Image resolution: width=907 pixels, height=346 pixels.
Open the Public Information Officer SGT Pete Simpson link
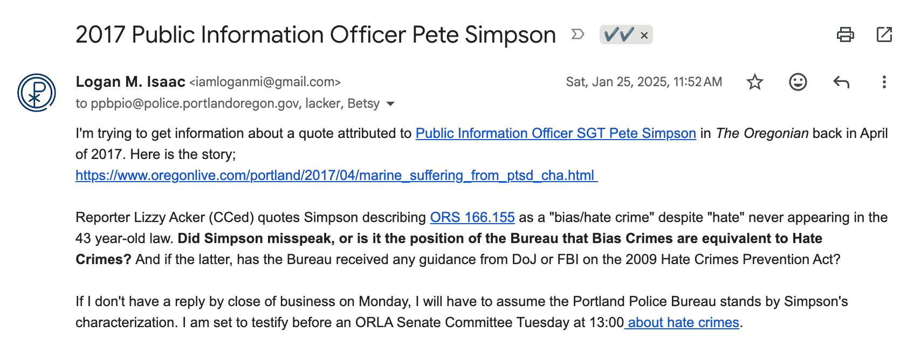click(x=556, y=134)
